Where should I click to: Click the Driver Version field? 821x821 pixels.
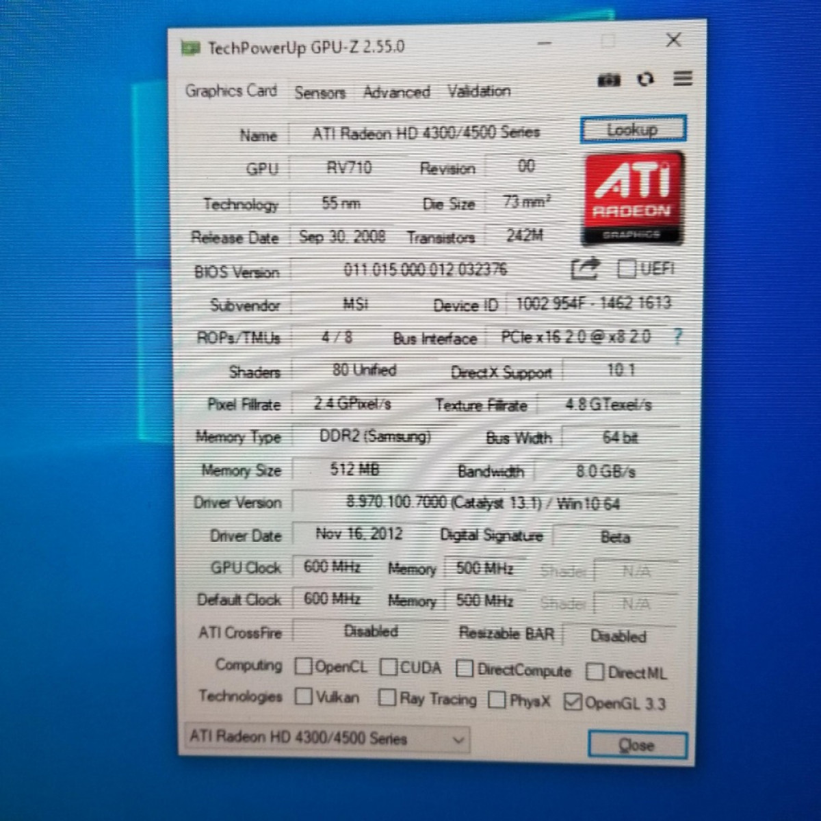tap(483, 504)
